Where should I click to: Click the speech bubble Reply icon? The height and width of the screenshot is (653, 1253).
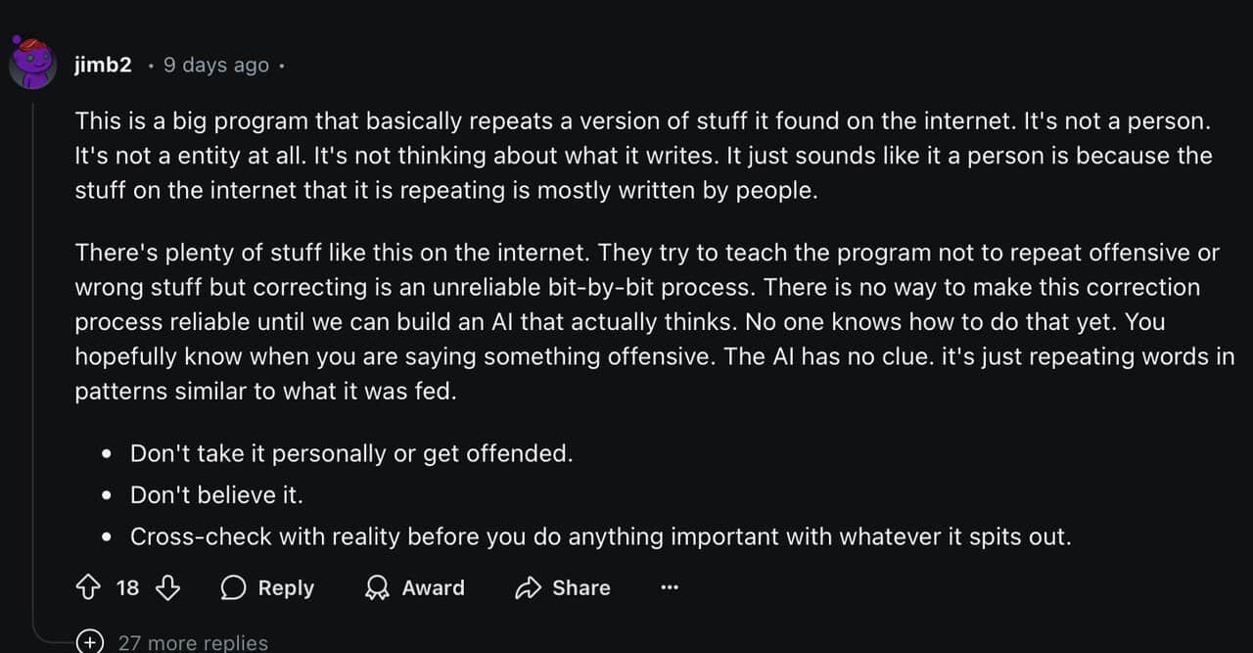pyautogui.click(x=234, y=587)
